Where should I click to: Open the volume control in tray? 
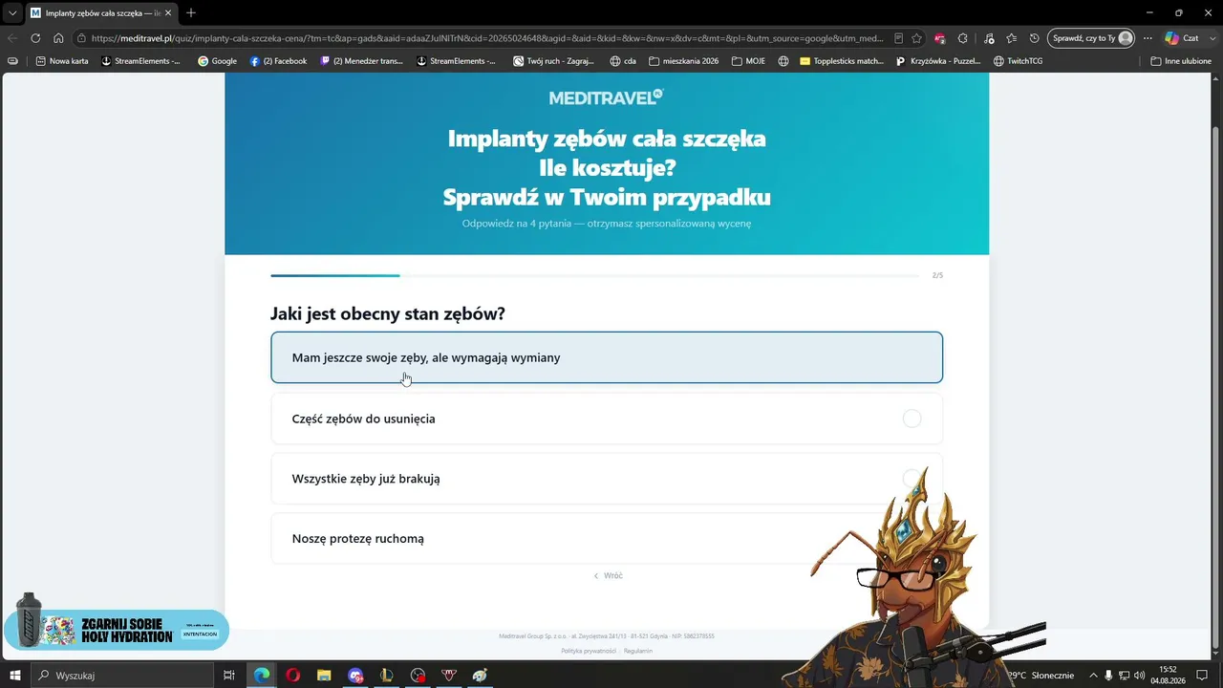[x=1139, y=676]
